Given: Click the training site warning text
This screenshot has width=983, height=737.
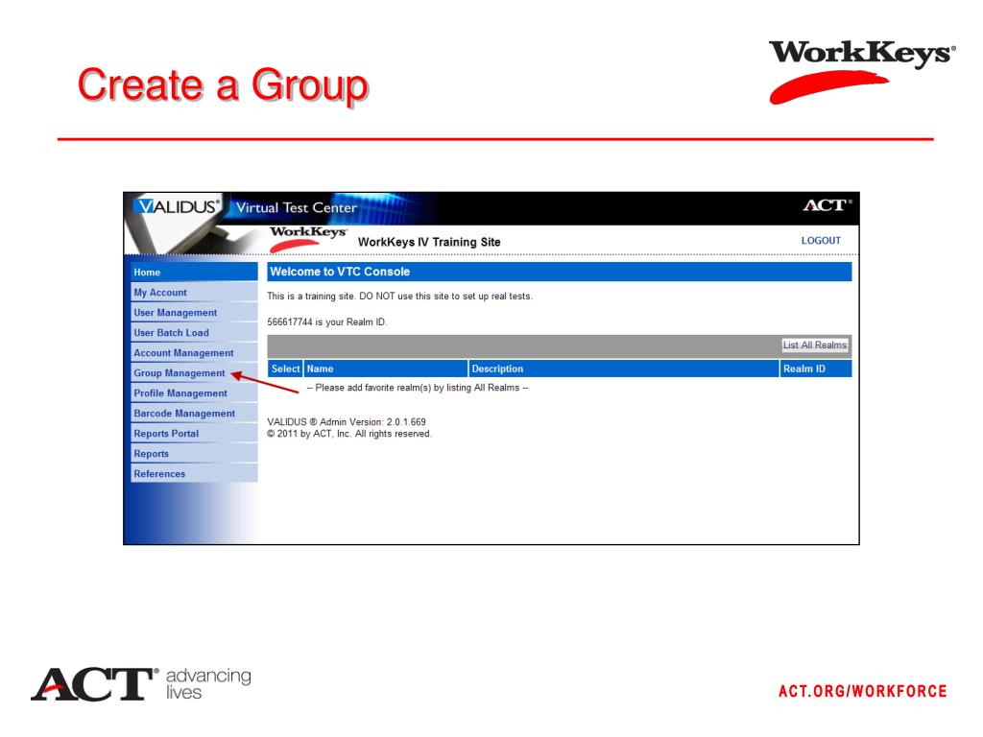Looking at the screenshot, I should pos(400,297).
